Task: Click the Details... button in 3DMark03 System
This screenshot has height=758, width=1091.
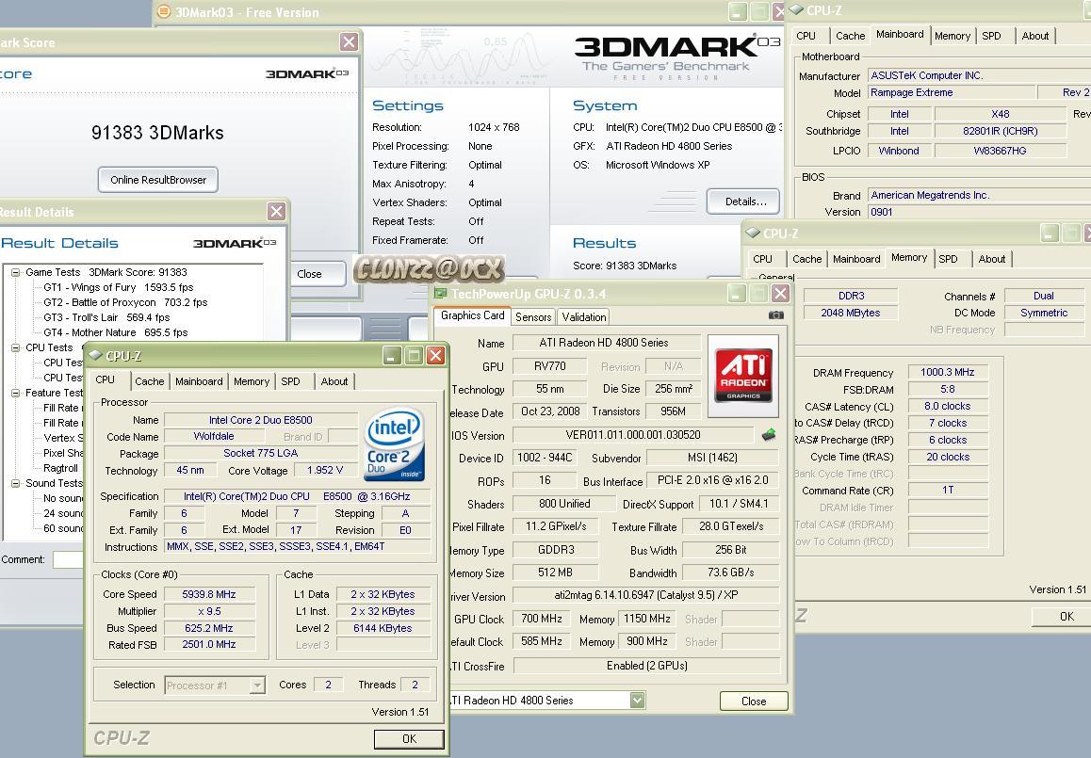Action: 743,202
